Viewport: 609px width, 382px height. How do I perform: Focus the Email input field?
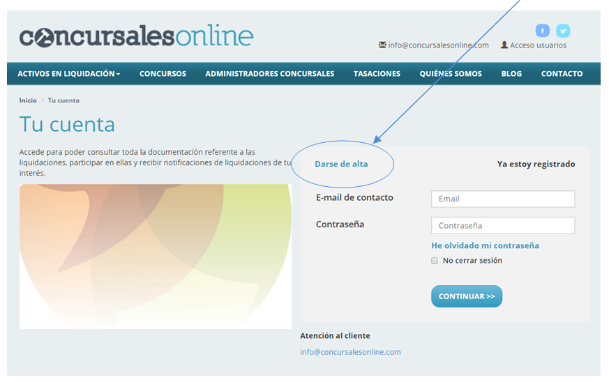503,199
